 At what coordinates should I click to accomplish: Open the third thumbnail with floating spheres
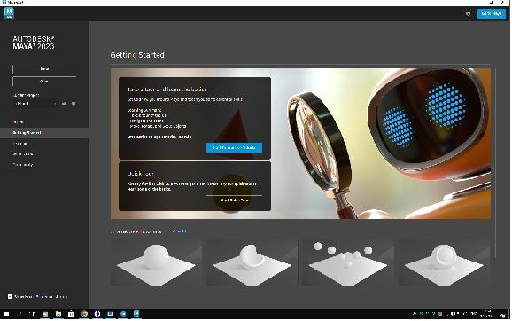coord(348,263)
